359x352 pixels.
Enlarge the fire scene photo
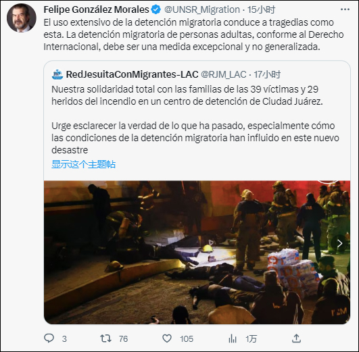pyautogui.click(x=197, y=252)
